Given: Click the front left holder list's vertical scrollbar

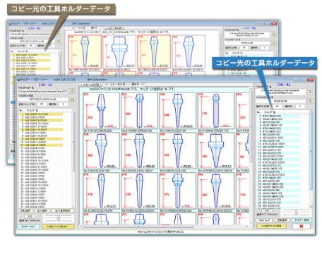Looking at the screenshot, I should [73, 159].
